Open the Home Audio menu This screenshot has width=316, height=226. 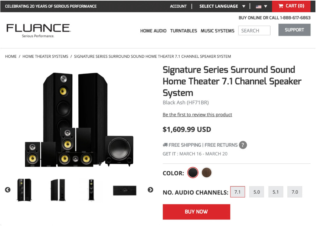[153, 31]
